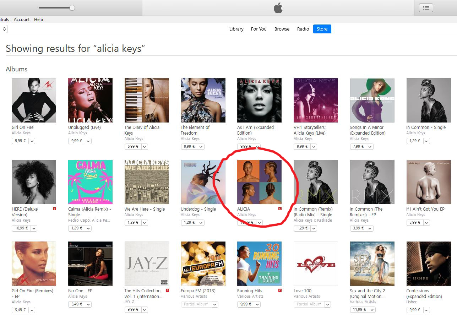Open the dropdown arrow beside the Love 100 Partial Album button
This screenshot has height=320, width=457.
[x=327, y=304]
